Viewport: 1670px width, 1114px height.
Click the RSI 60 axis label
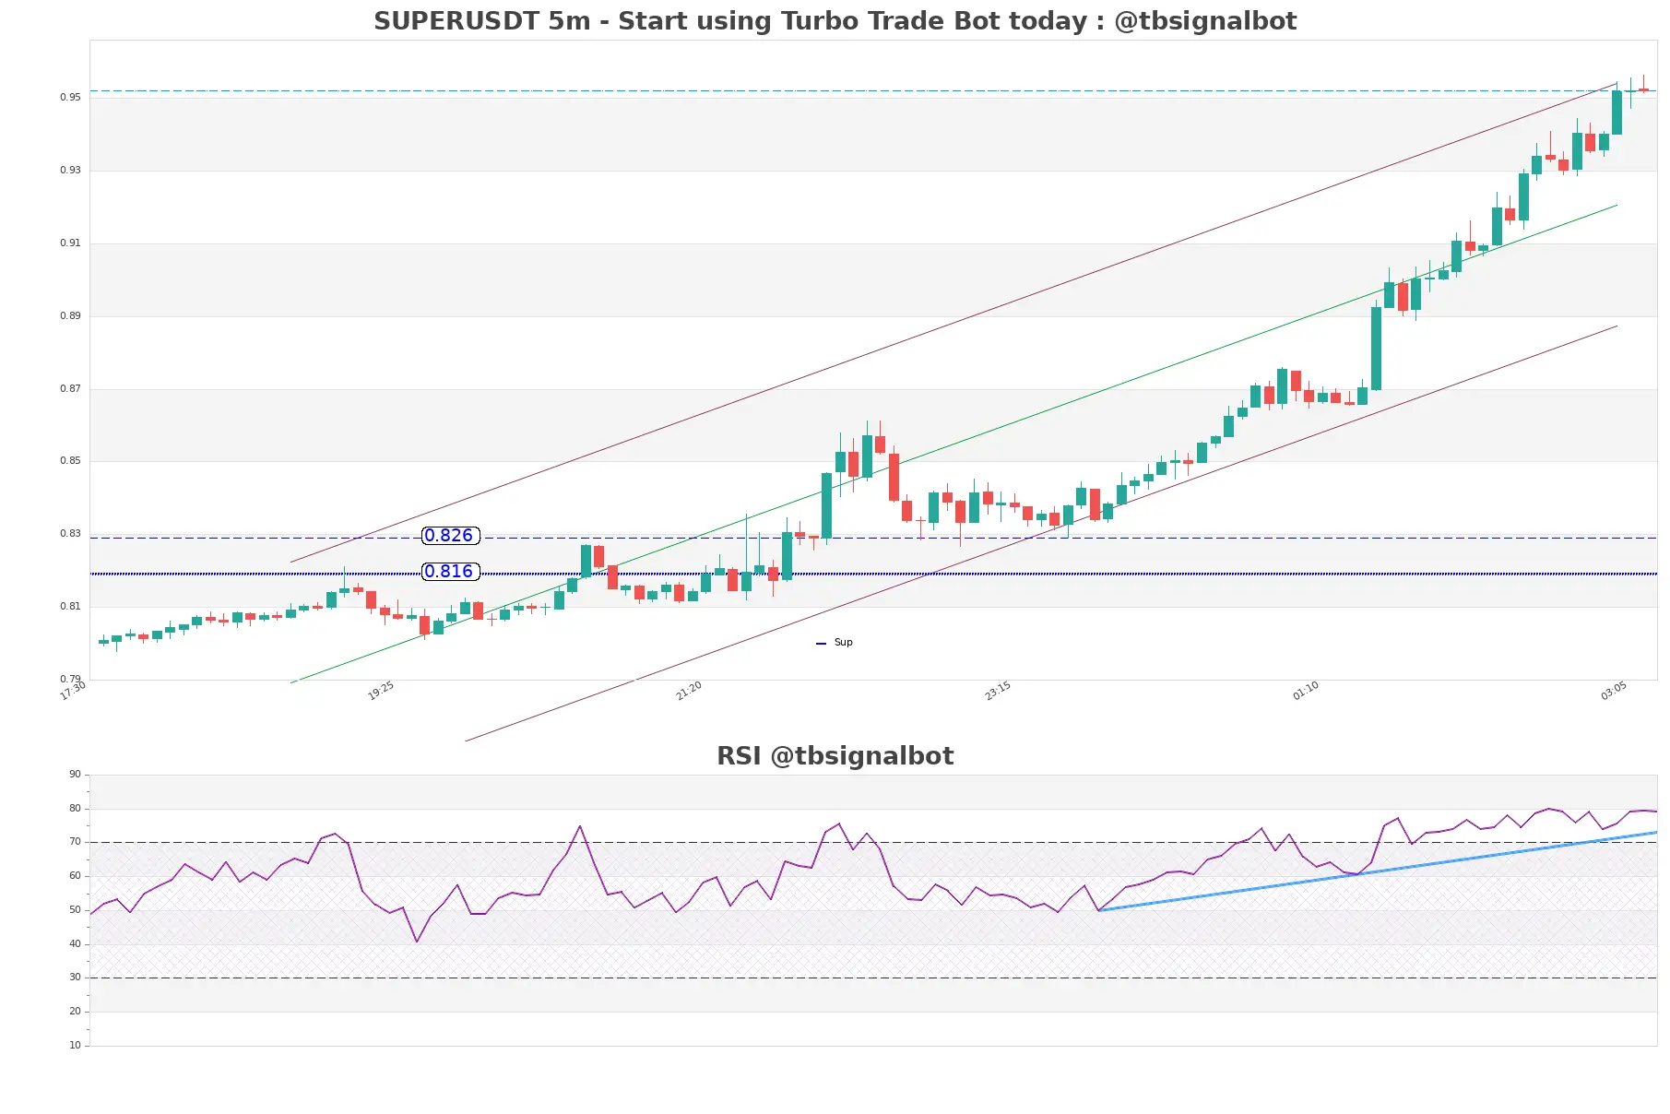pos(75,876)
